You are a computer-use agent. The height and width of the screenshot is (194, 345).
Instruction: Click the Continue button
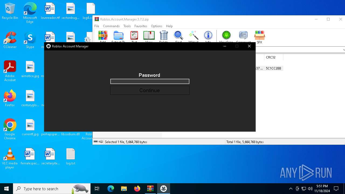[x=150, y=90]
